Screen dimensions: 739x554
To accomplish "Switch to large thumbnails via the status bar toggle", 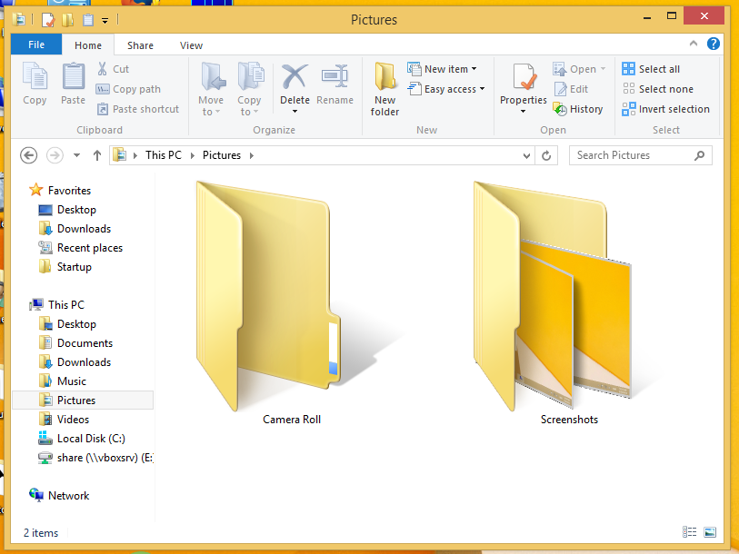I will click(709, 532).
